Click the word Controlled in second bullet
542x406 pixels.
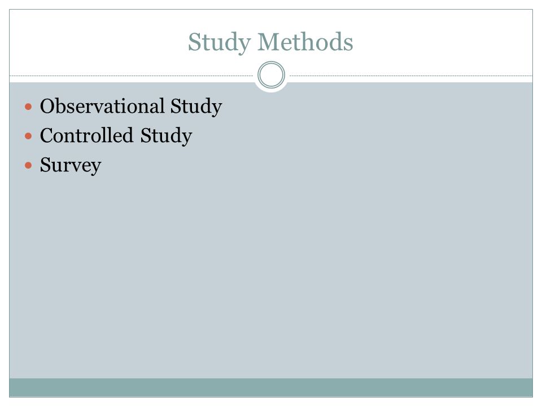pos(87,135)
